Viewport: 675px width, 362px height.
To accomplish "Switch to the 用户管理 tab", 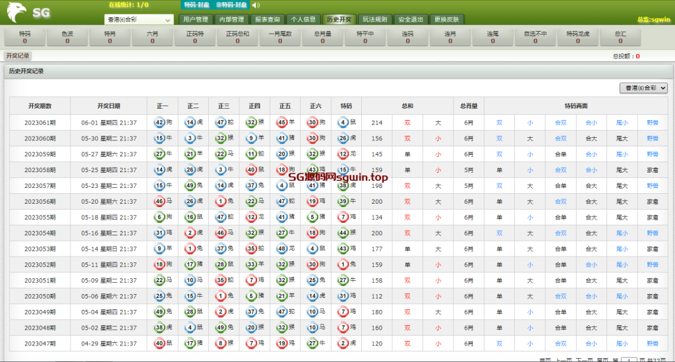I will (x=195, y=20).
